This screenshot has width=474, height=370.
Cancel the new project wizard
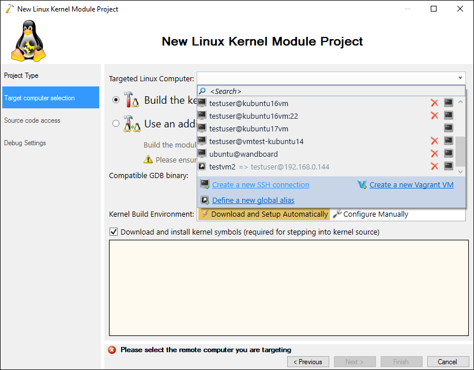pos(447,361)
